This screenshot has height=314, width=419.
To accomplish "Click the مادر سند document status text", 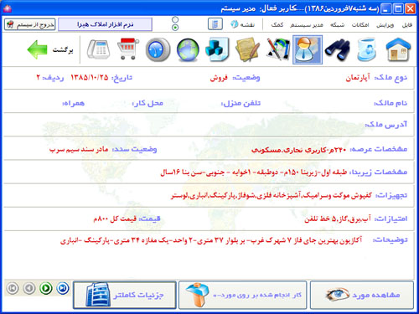I will pyautogui.click(x=79, y=149).
